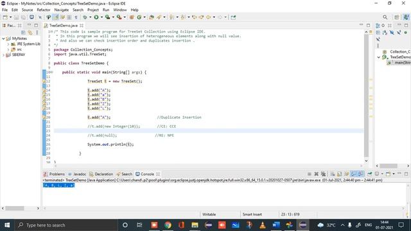Screen dimensions: 411x231
Task: Toggle Hide Non-Public Members green dot
Action: 405,33
